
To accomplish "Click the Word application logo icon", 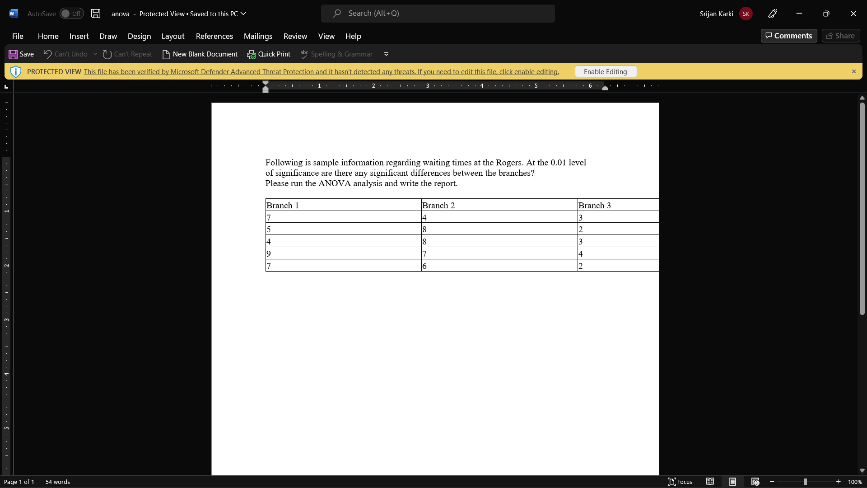I will pyautogui.click(x=14, y=13).
